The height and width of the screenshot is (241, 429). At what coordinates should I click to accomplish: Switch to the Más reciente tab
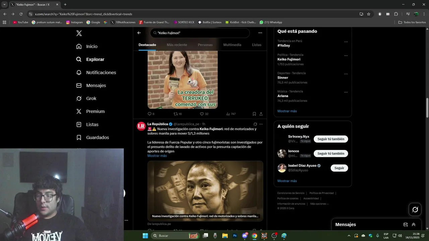(177, 45)
